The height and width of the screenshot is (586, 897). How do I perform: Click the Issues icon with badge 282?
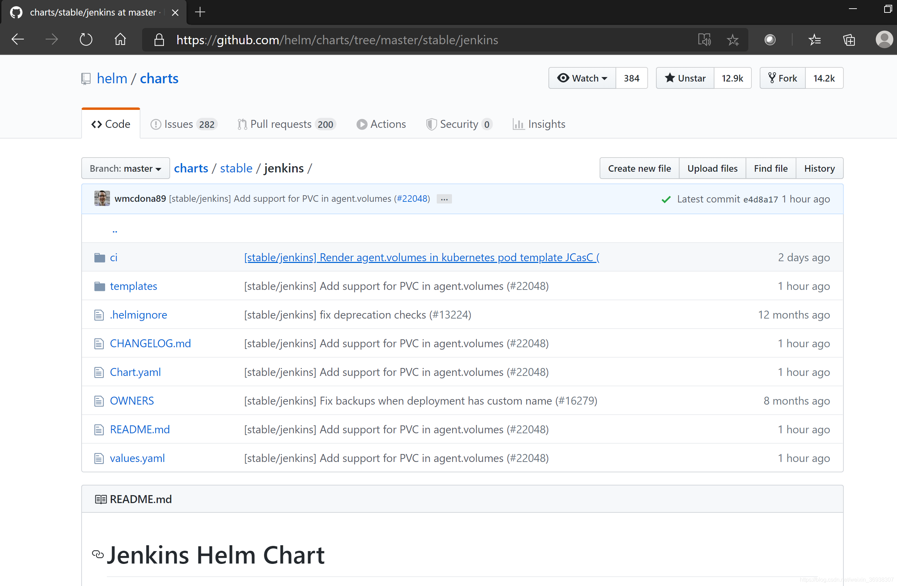point(183,124)
